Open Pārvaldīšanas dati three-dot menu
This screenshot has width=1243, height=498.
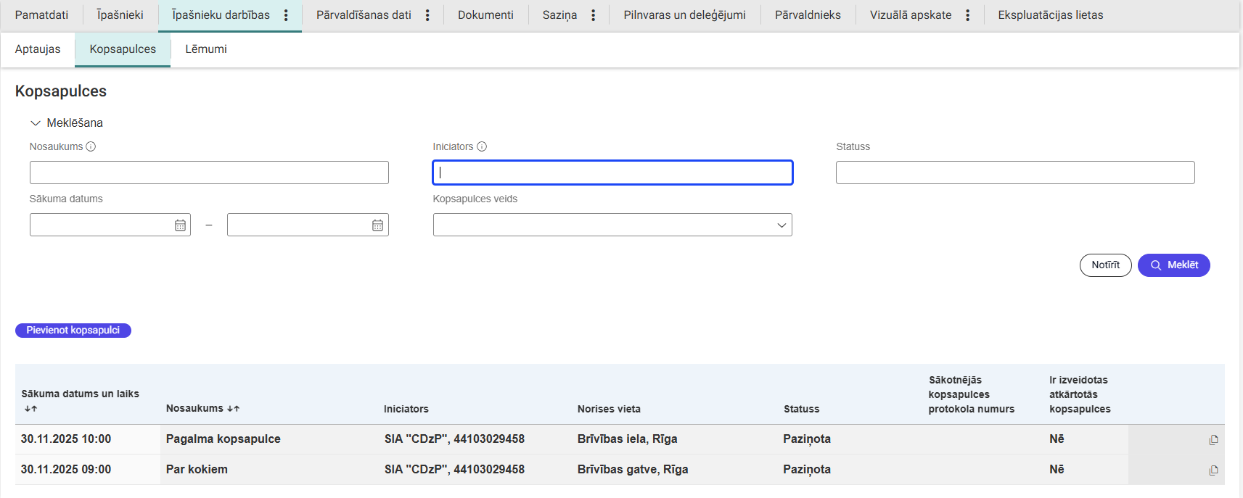(x=427, y=15)
